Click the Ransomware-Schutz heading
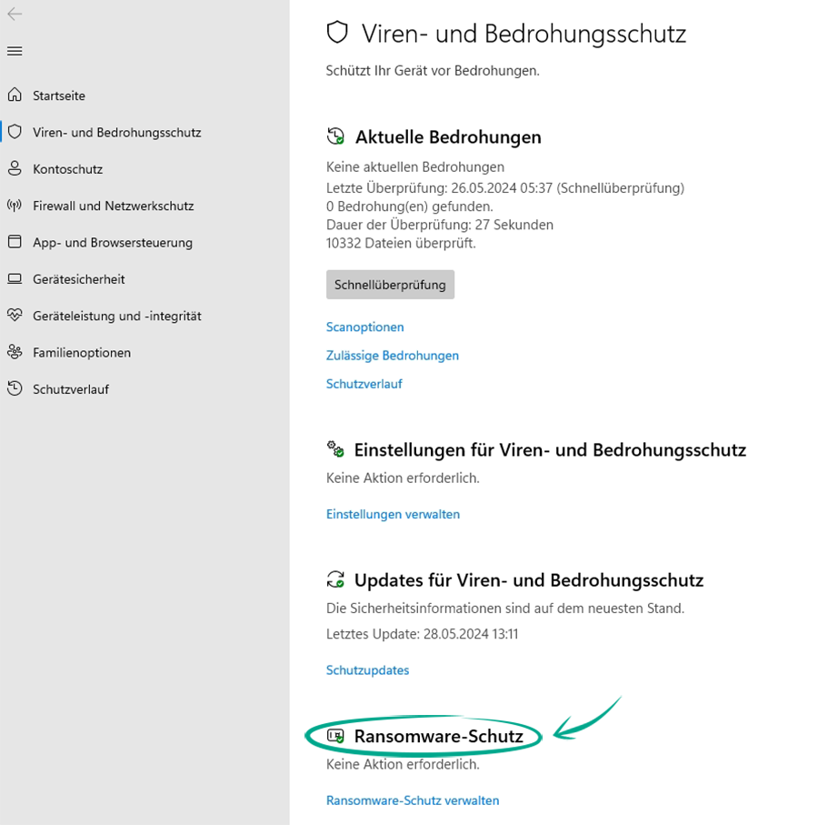 (439, 736)
